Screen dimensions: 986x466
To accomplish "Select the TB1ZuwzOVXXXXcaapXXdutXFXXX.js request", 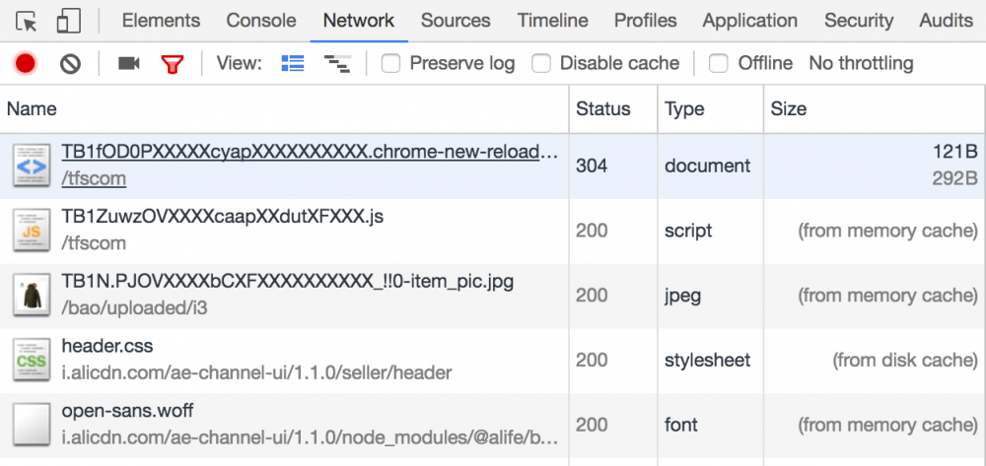I will (x=223, y=217).
